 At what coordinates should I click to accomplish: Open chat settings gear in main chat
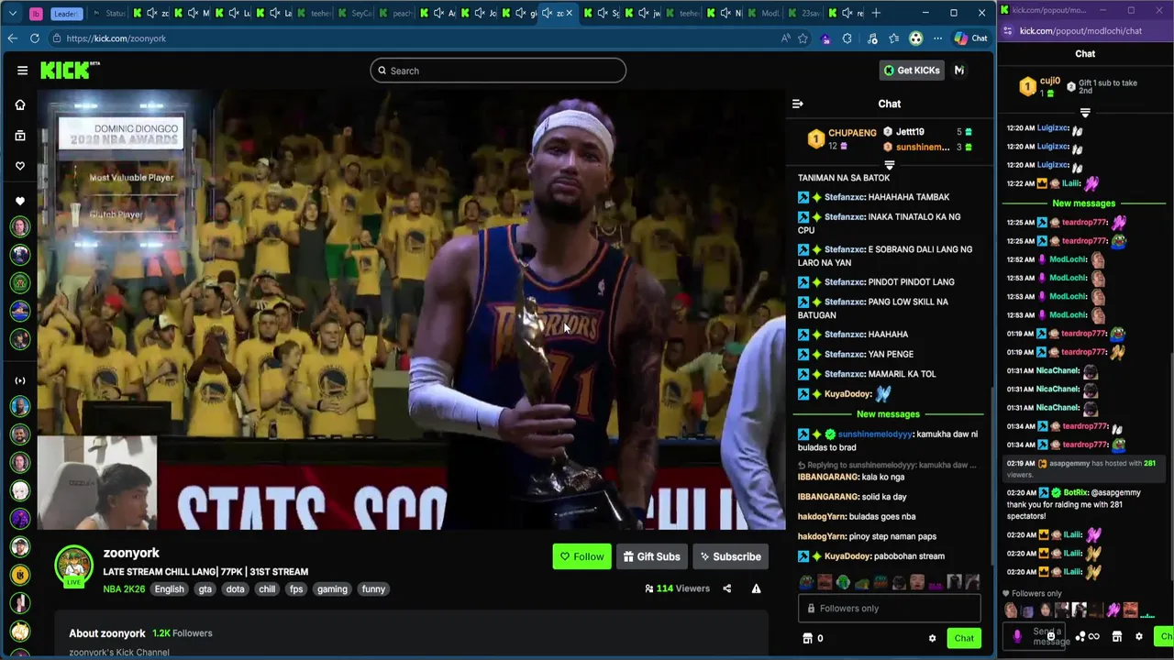pyautogui.click(x=933, y=638)
